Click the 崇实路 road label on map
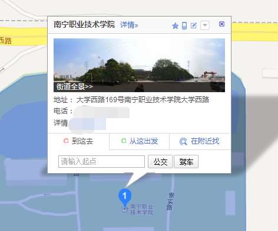This screenshot has height=231, width=278. pyautogui.click(x=170, y=201)
